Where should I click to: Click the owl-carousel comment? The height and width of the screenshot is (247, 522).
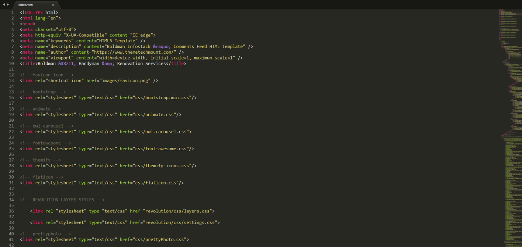(47, 126)
